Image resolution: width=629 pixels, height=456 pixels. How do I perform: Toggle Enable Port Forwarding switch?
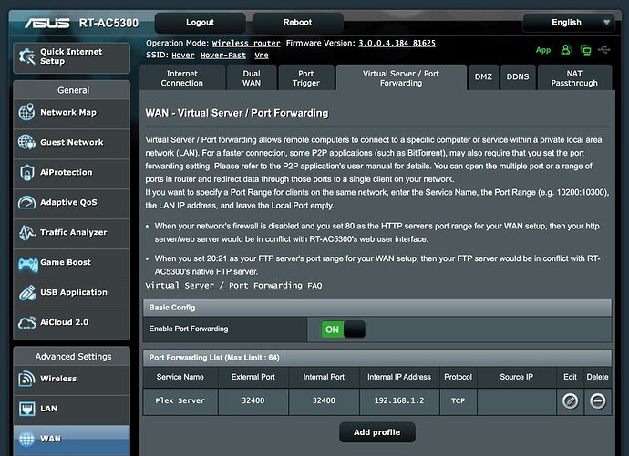click(x=343, y=329)
